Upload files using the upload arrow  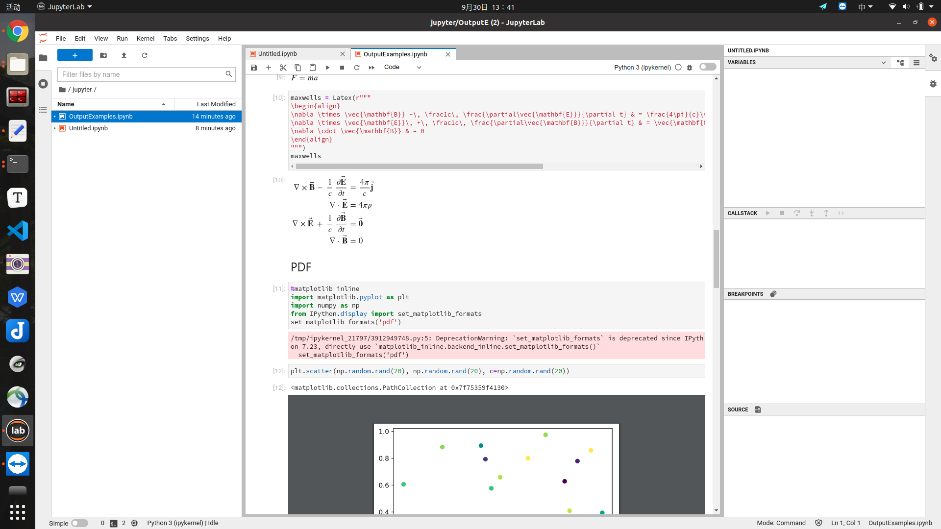point(124,55)
